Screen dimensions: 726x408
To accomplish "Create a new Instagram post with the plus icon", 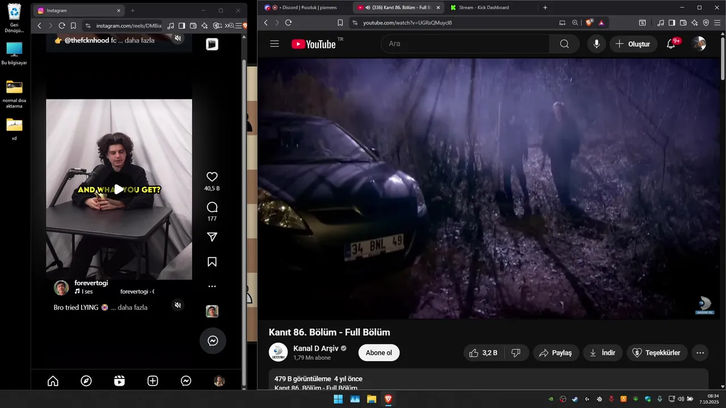I will point(153,381).
